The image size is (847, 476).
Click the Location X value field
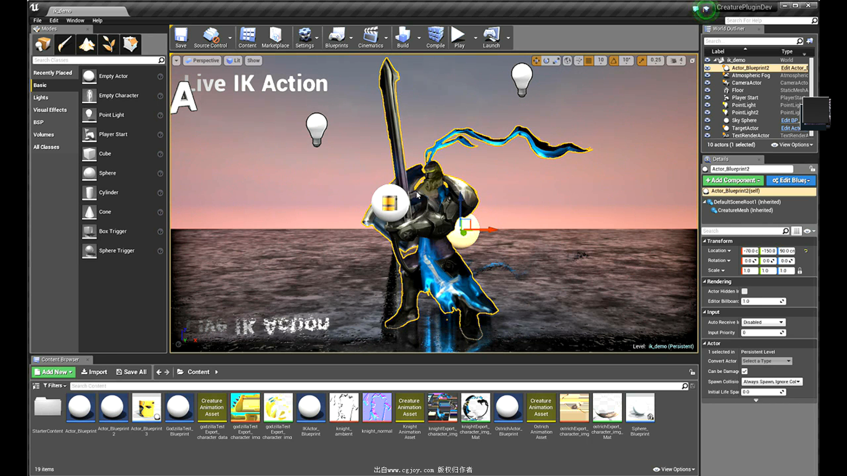750,251
